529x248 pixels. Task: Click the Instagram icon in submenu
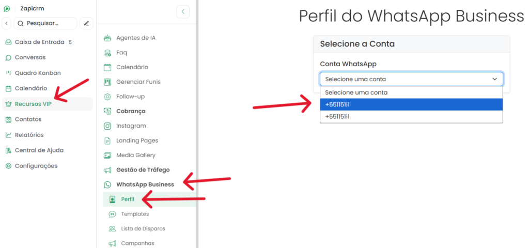coord(107,126)
